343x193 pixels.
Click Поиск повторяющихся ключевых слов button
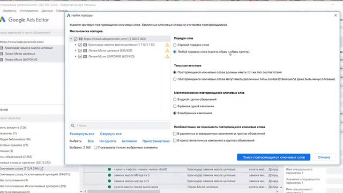(x=273, y=157)
